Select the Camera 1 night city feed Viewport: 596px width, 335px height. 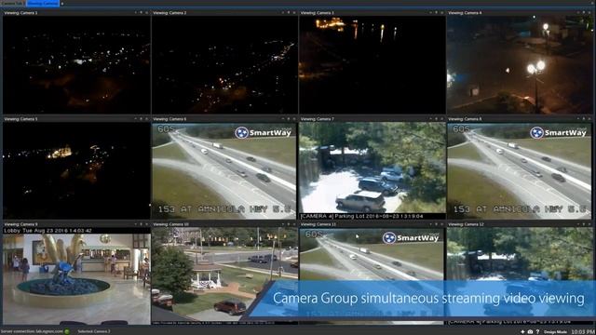click(76, 64)
